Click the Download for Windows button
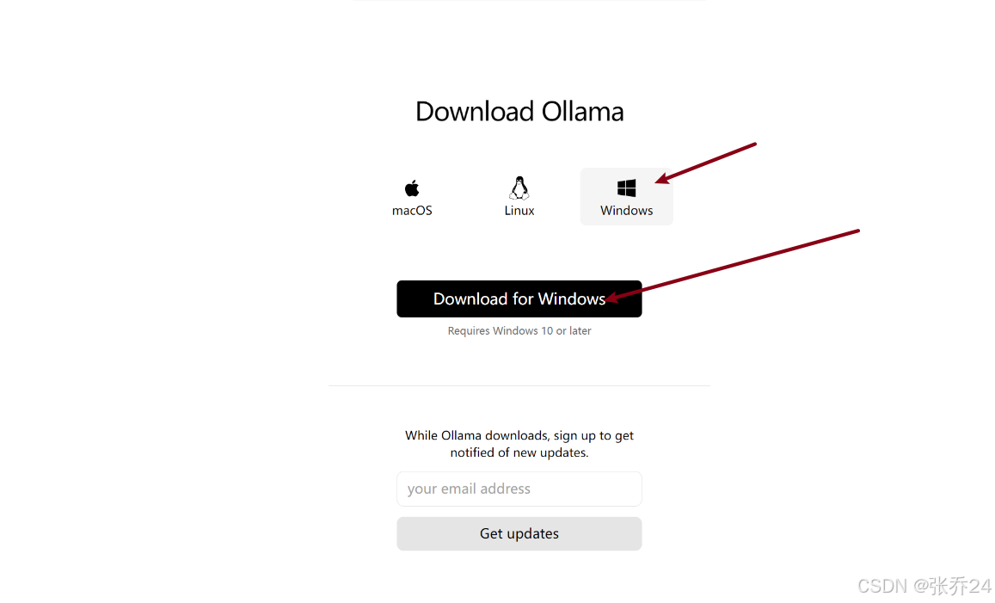 coord(519,299)
